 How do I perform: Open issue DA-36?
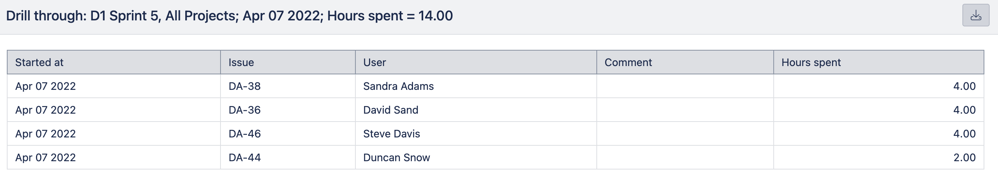pyautogui.click(x=244, y=110)
